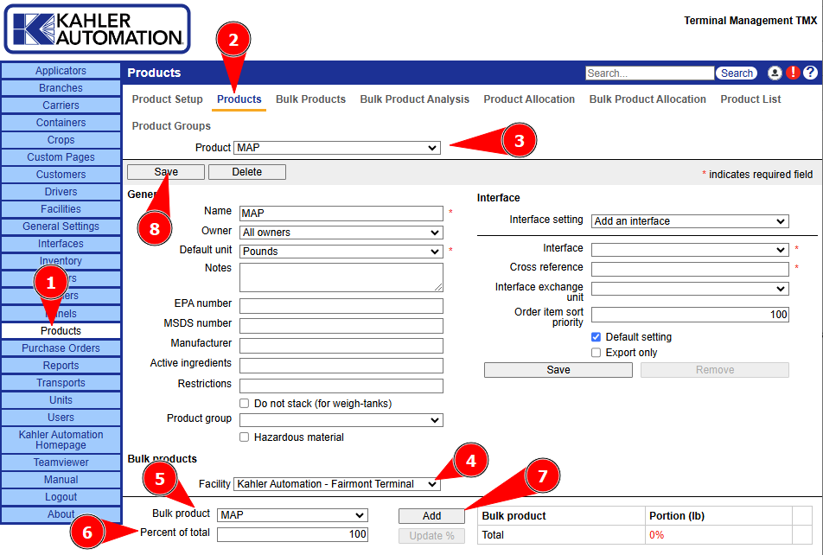Expand the Interface setting dropdown
Viewport: 823px width, 555px height.
click(690, 221)
